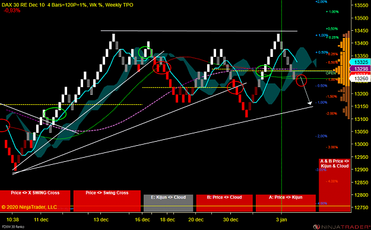
Task: Click the '11 dec' date label
Action: point(41,219)
